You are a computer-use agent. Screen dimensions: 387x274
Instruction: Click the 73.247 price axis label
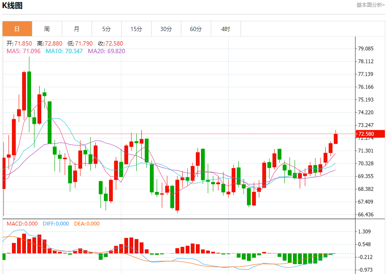tap(366, 125)
